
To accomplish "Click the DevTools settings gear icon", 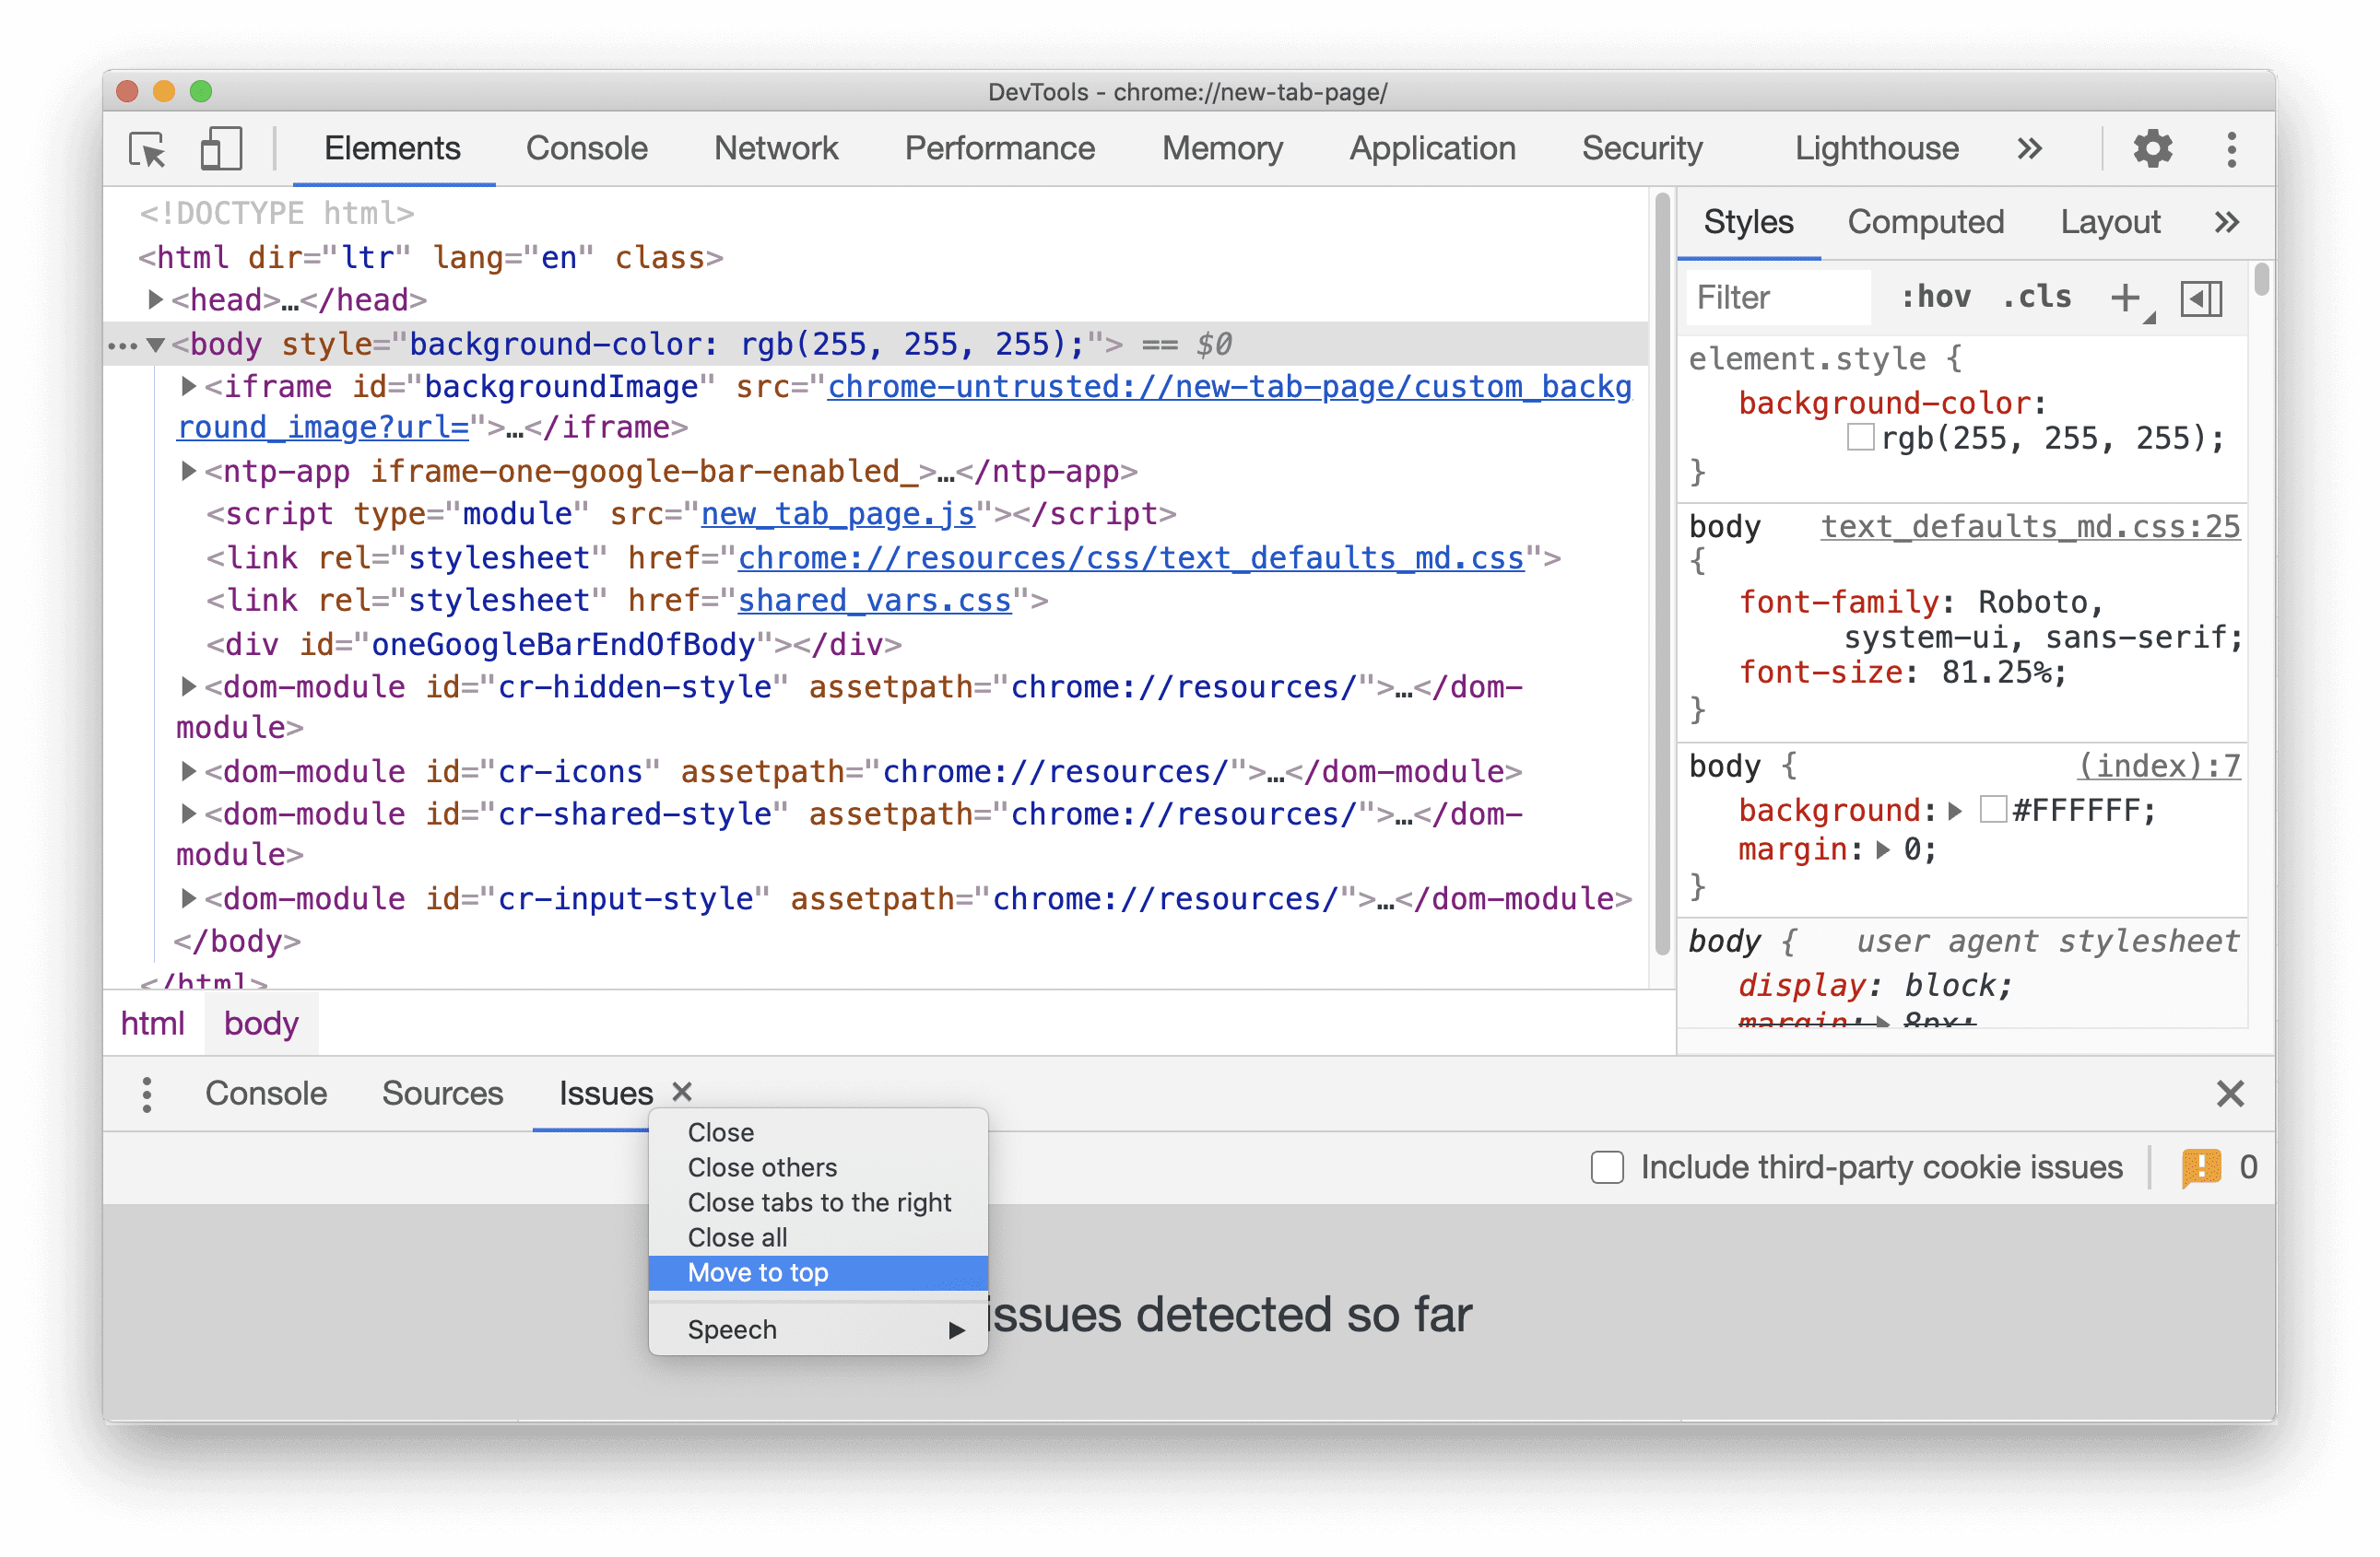I will point(2150,147).
